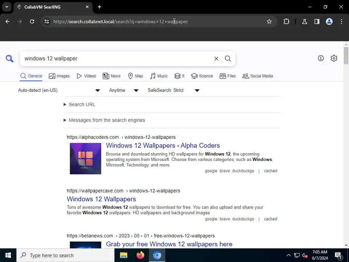Open the notification center icon

click(x=338, y=255)
